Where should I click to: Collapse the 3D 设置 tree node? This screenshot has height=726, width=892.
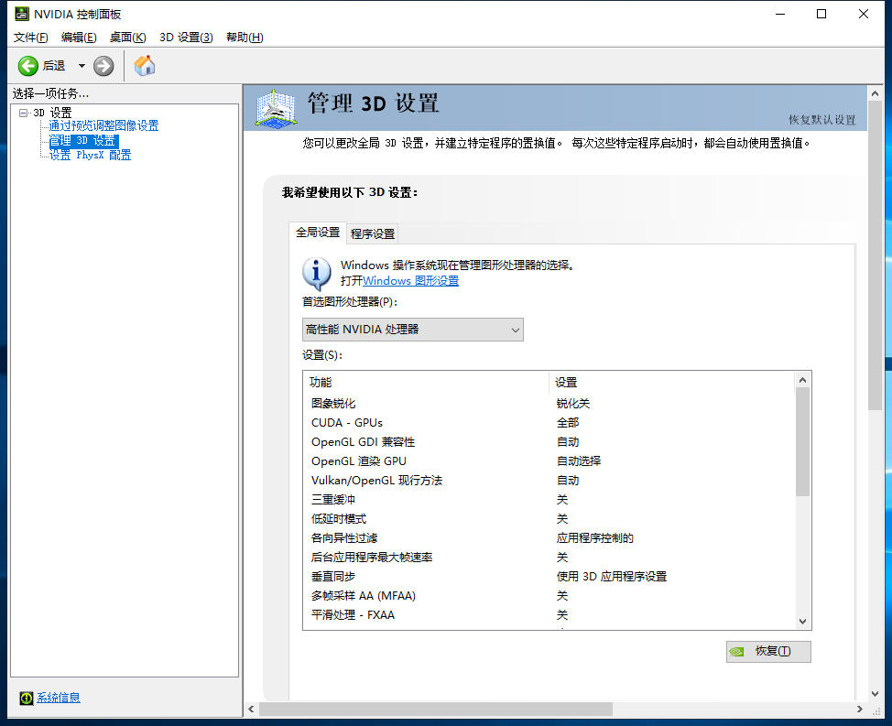tap(23, 113)
